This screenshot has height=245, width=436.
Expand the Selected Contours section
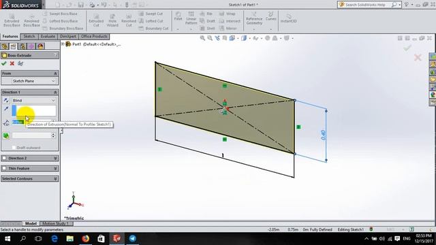tap(55, 178)
